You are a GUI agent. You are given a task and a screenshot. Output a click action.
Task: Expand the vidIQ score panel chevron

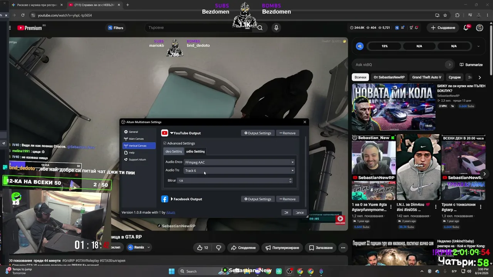[x=478, y=46]
